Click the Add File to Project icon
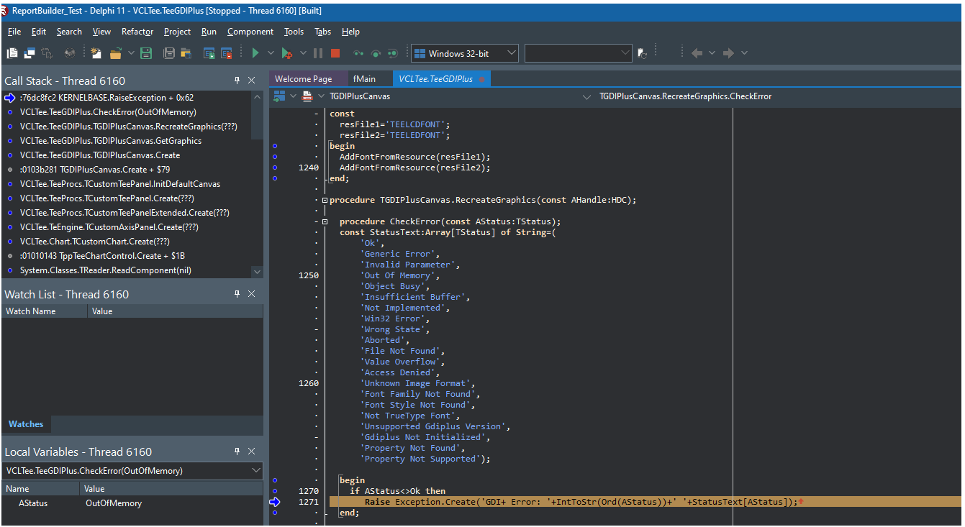965x527 pixels. point(209,53)
